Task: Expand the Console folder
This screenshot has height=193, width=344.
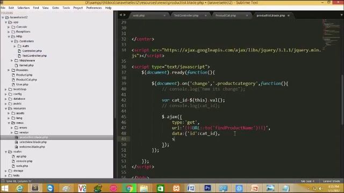Action: tap(9, 27)
